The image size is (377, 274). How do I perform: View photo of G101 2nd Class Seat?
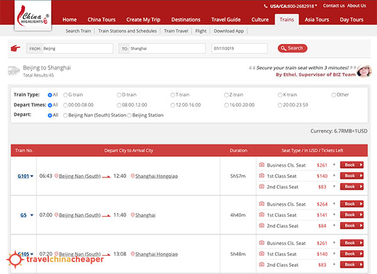click(261, 186)
